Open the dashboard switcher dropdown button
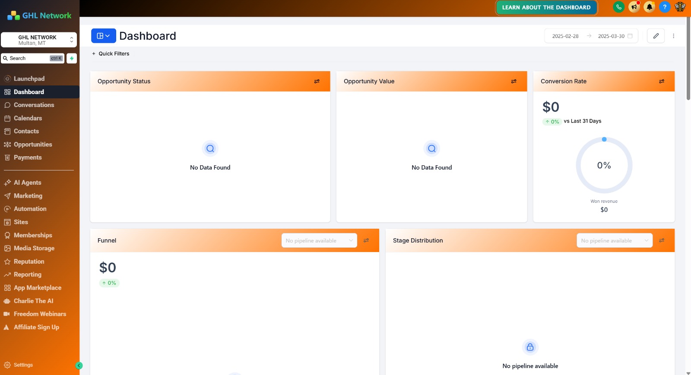The width and height of the screenshot is (691, 375). click(x=104, y=36)
